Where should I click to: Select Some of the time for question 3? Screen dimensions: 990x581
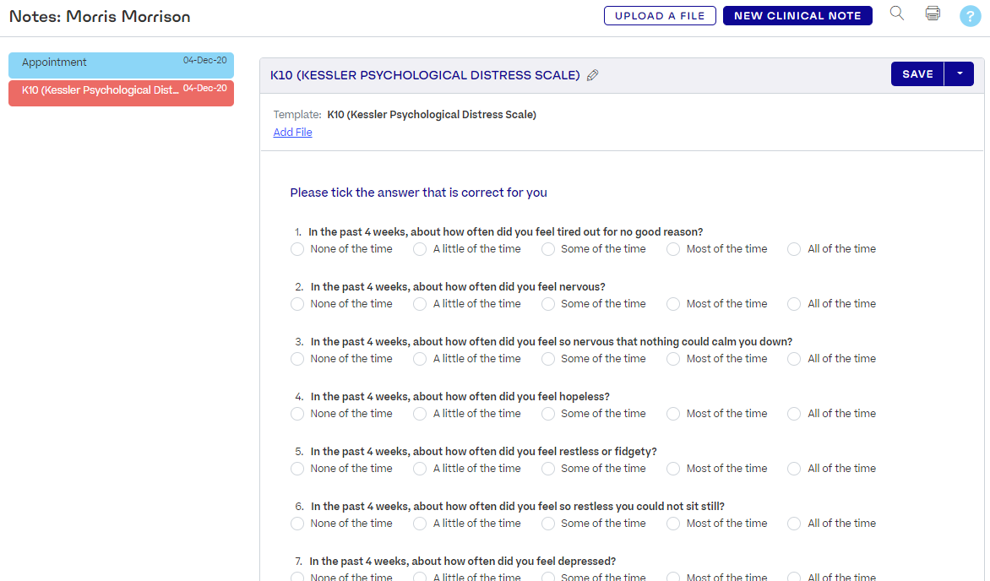click(x=547, y=358)
